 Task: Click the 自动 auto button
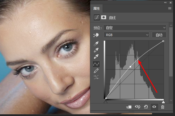tap(159, 35)
